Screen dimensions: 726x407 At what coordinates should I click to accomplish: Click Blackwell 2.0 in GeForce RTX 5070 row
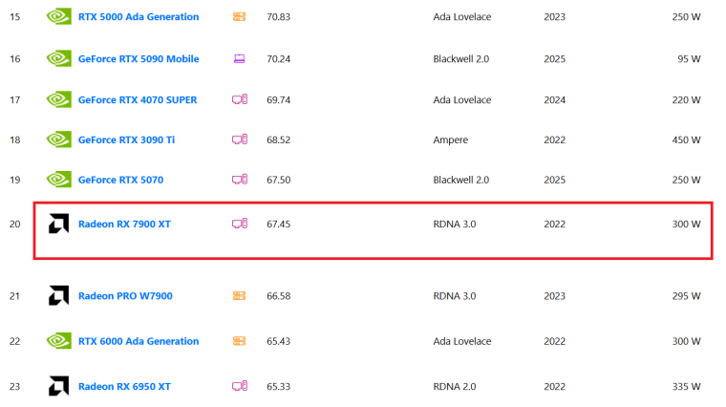[461, 180]
